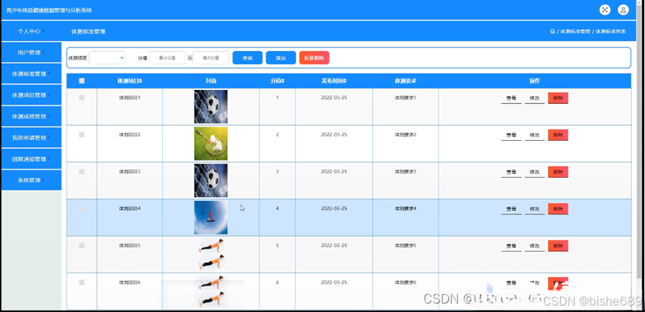Image resolution: width=645 pixels, height=312 pixels.
Task: Click the system title 青少年体质健康数据管理与分析系统
Action: coord(49,11)
